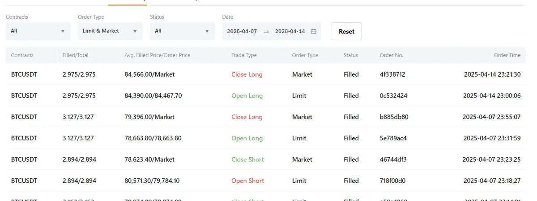Viewport: 537px width, 201px height.
Task: Click the start date 2025-04-07 field
Action: 242,31
